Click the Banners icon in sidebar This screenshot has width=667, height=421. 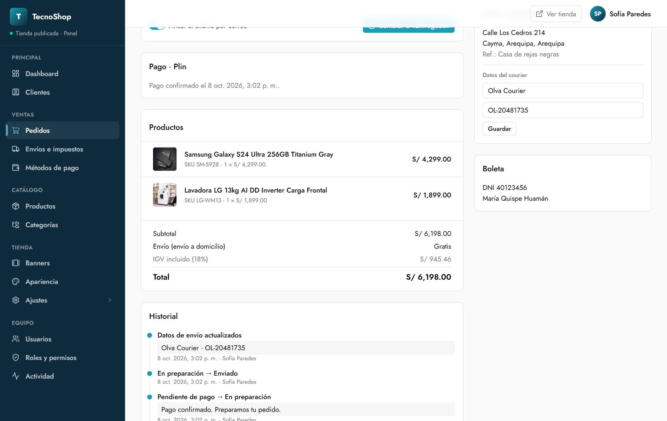(x=16, y=263)
